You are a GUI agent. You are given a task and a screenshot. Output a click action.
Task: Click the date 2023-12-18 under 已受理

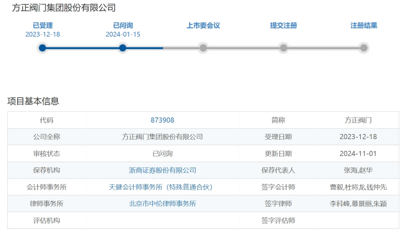pos(43,34)
